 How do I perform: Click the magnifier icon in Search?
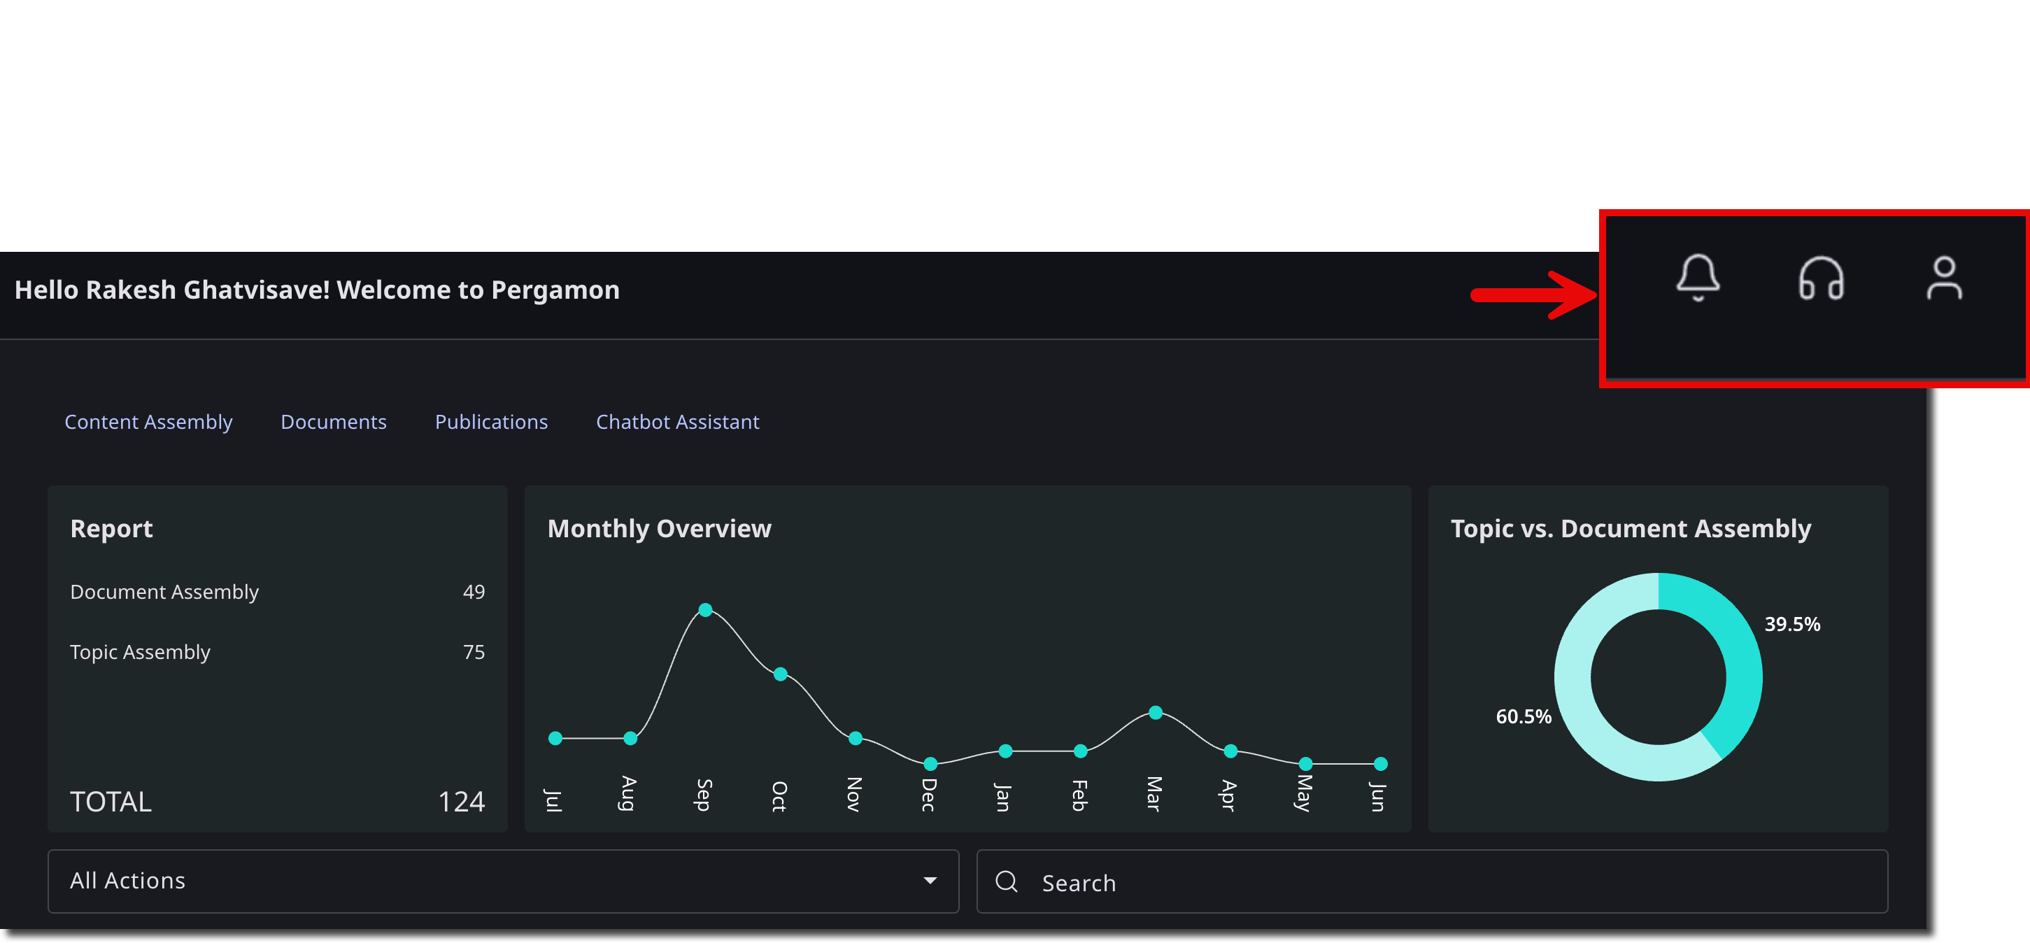pyautogui.click(x=1007, y=881)
